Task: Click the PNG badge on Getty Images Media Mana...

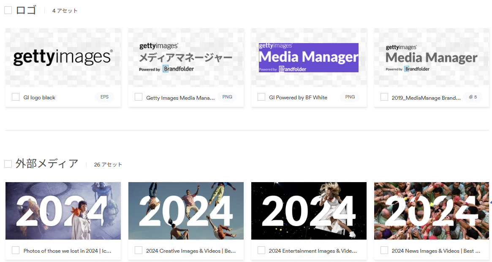Action: pyautogui.click(x=227, y=97)
